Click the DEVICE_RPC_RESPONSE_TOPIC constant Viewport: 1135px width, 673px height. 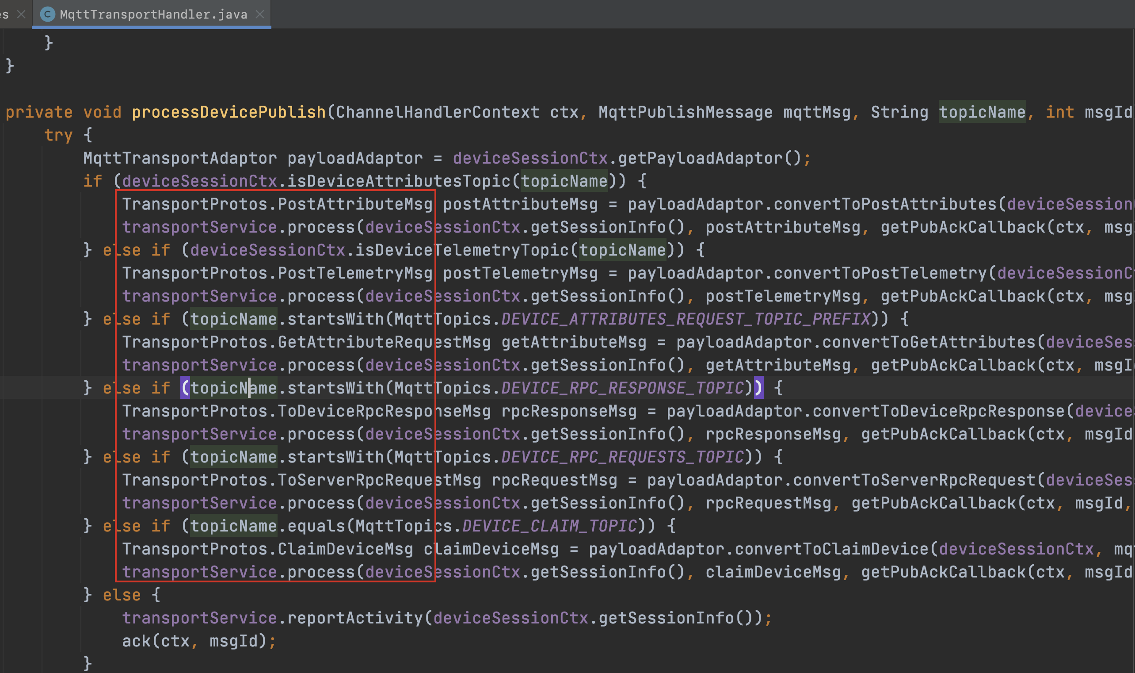coord(622,388)
